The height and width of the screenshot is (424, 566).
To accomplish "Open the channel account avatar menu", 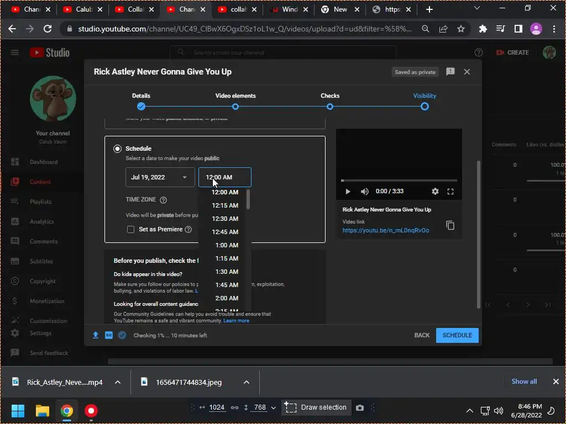I will click(549, 52).
